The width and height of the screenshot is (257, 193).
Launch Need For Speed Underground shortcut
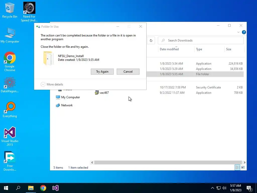click(x=29, y=12)
